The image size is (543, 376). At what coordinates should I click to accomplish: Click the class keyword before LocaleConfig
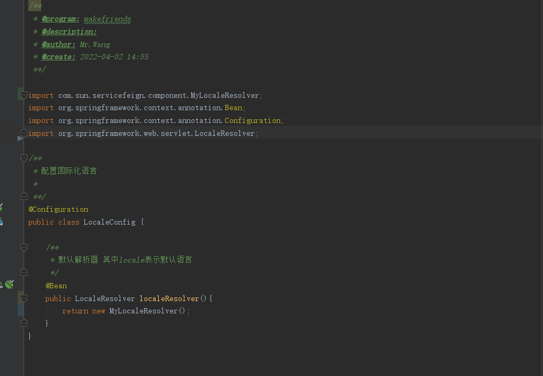pos(68,222)
